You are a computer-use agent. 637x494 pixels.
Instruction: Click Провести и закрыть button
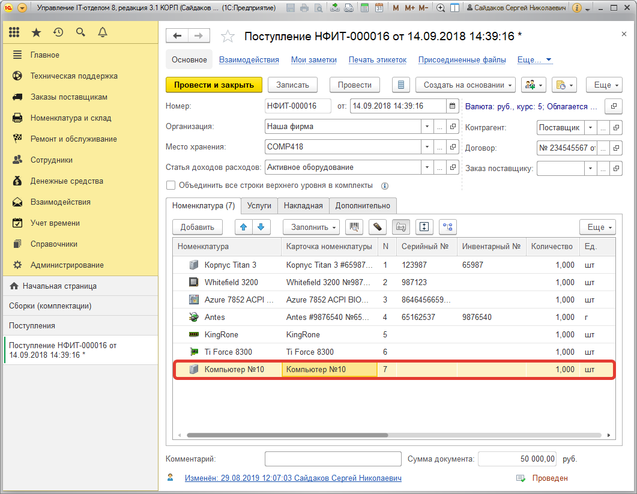point(214,85)
